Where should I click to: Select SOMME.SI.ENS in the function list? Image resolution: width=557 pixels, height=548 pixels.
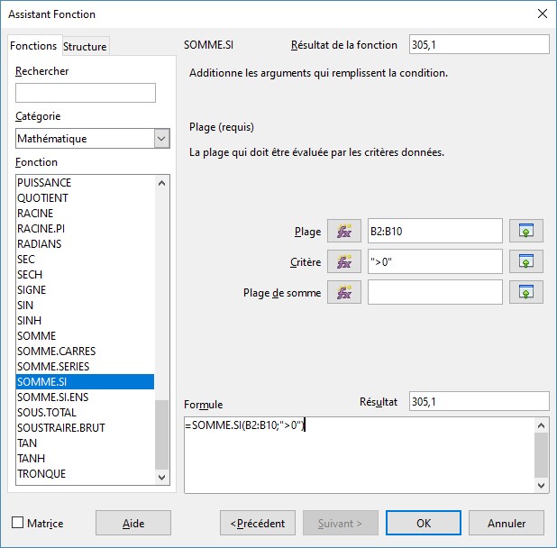(x=53, y=397)
